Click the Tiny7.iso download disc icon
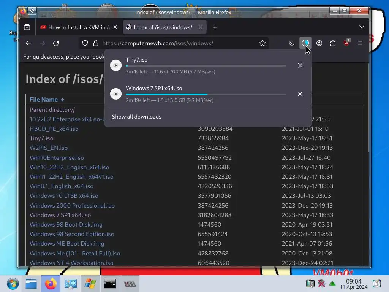Screen dimensions: 389x292 pos(115,65)
